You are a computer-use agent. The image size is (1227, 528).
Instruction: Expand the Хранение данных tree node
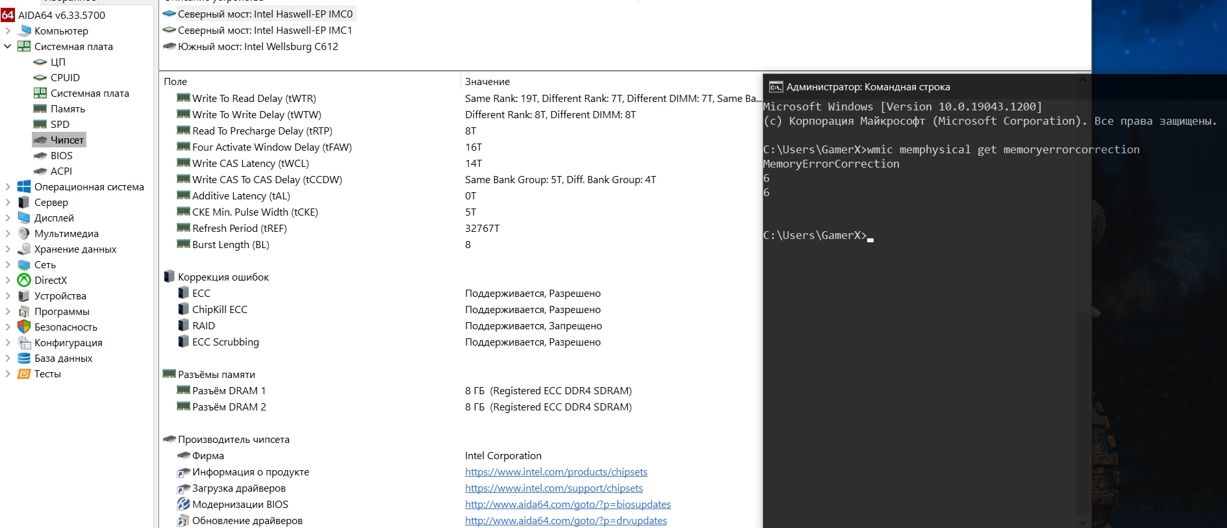[8, 249]
